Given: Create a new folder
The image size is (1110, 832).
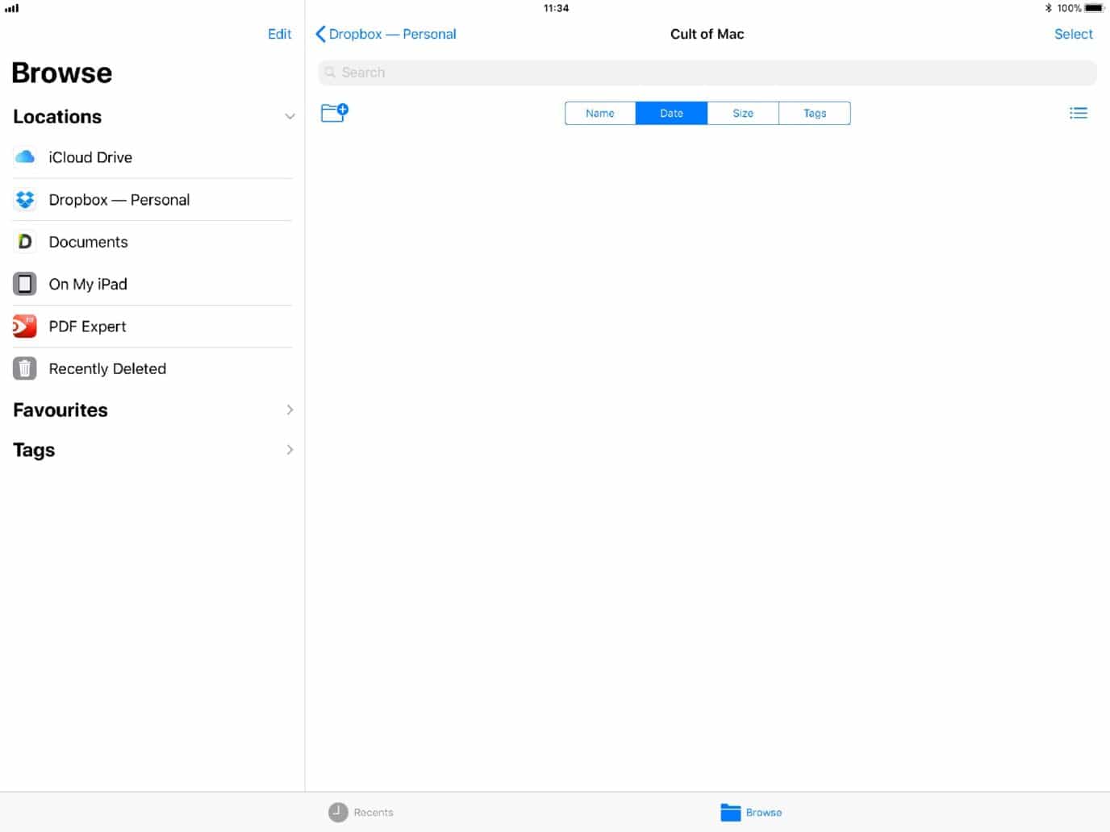Looking at the screenshot, I should pyautogui.click(x=334, y=112).
